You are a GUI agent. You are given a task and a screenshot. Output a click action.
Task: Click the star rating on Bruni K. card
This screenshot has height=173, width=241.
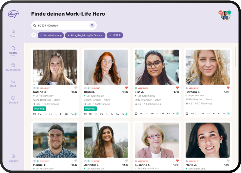[87, 104]
